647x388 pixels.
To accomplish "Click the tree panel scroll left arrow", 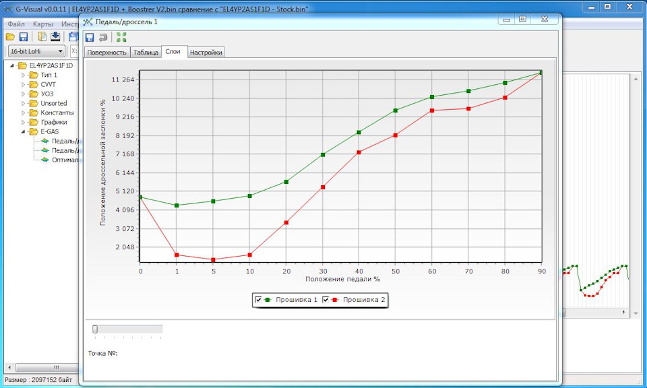I will (9, 367).
